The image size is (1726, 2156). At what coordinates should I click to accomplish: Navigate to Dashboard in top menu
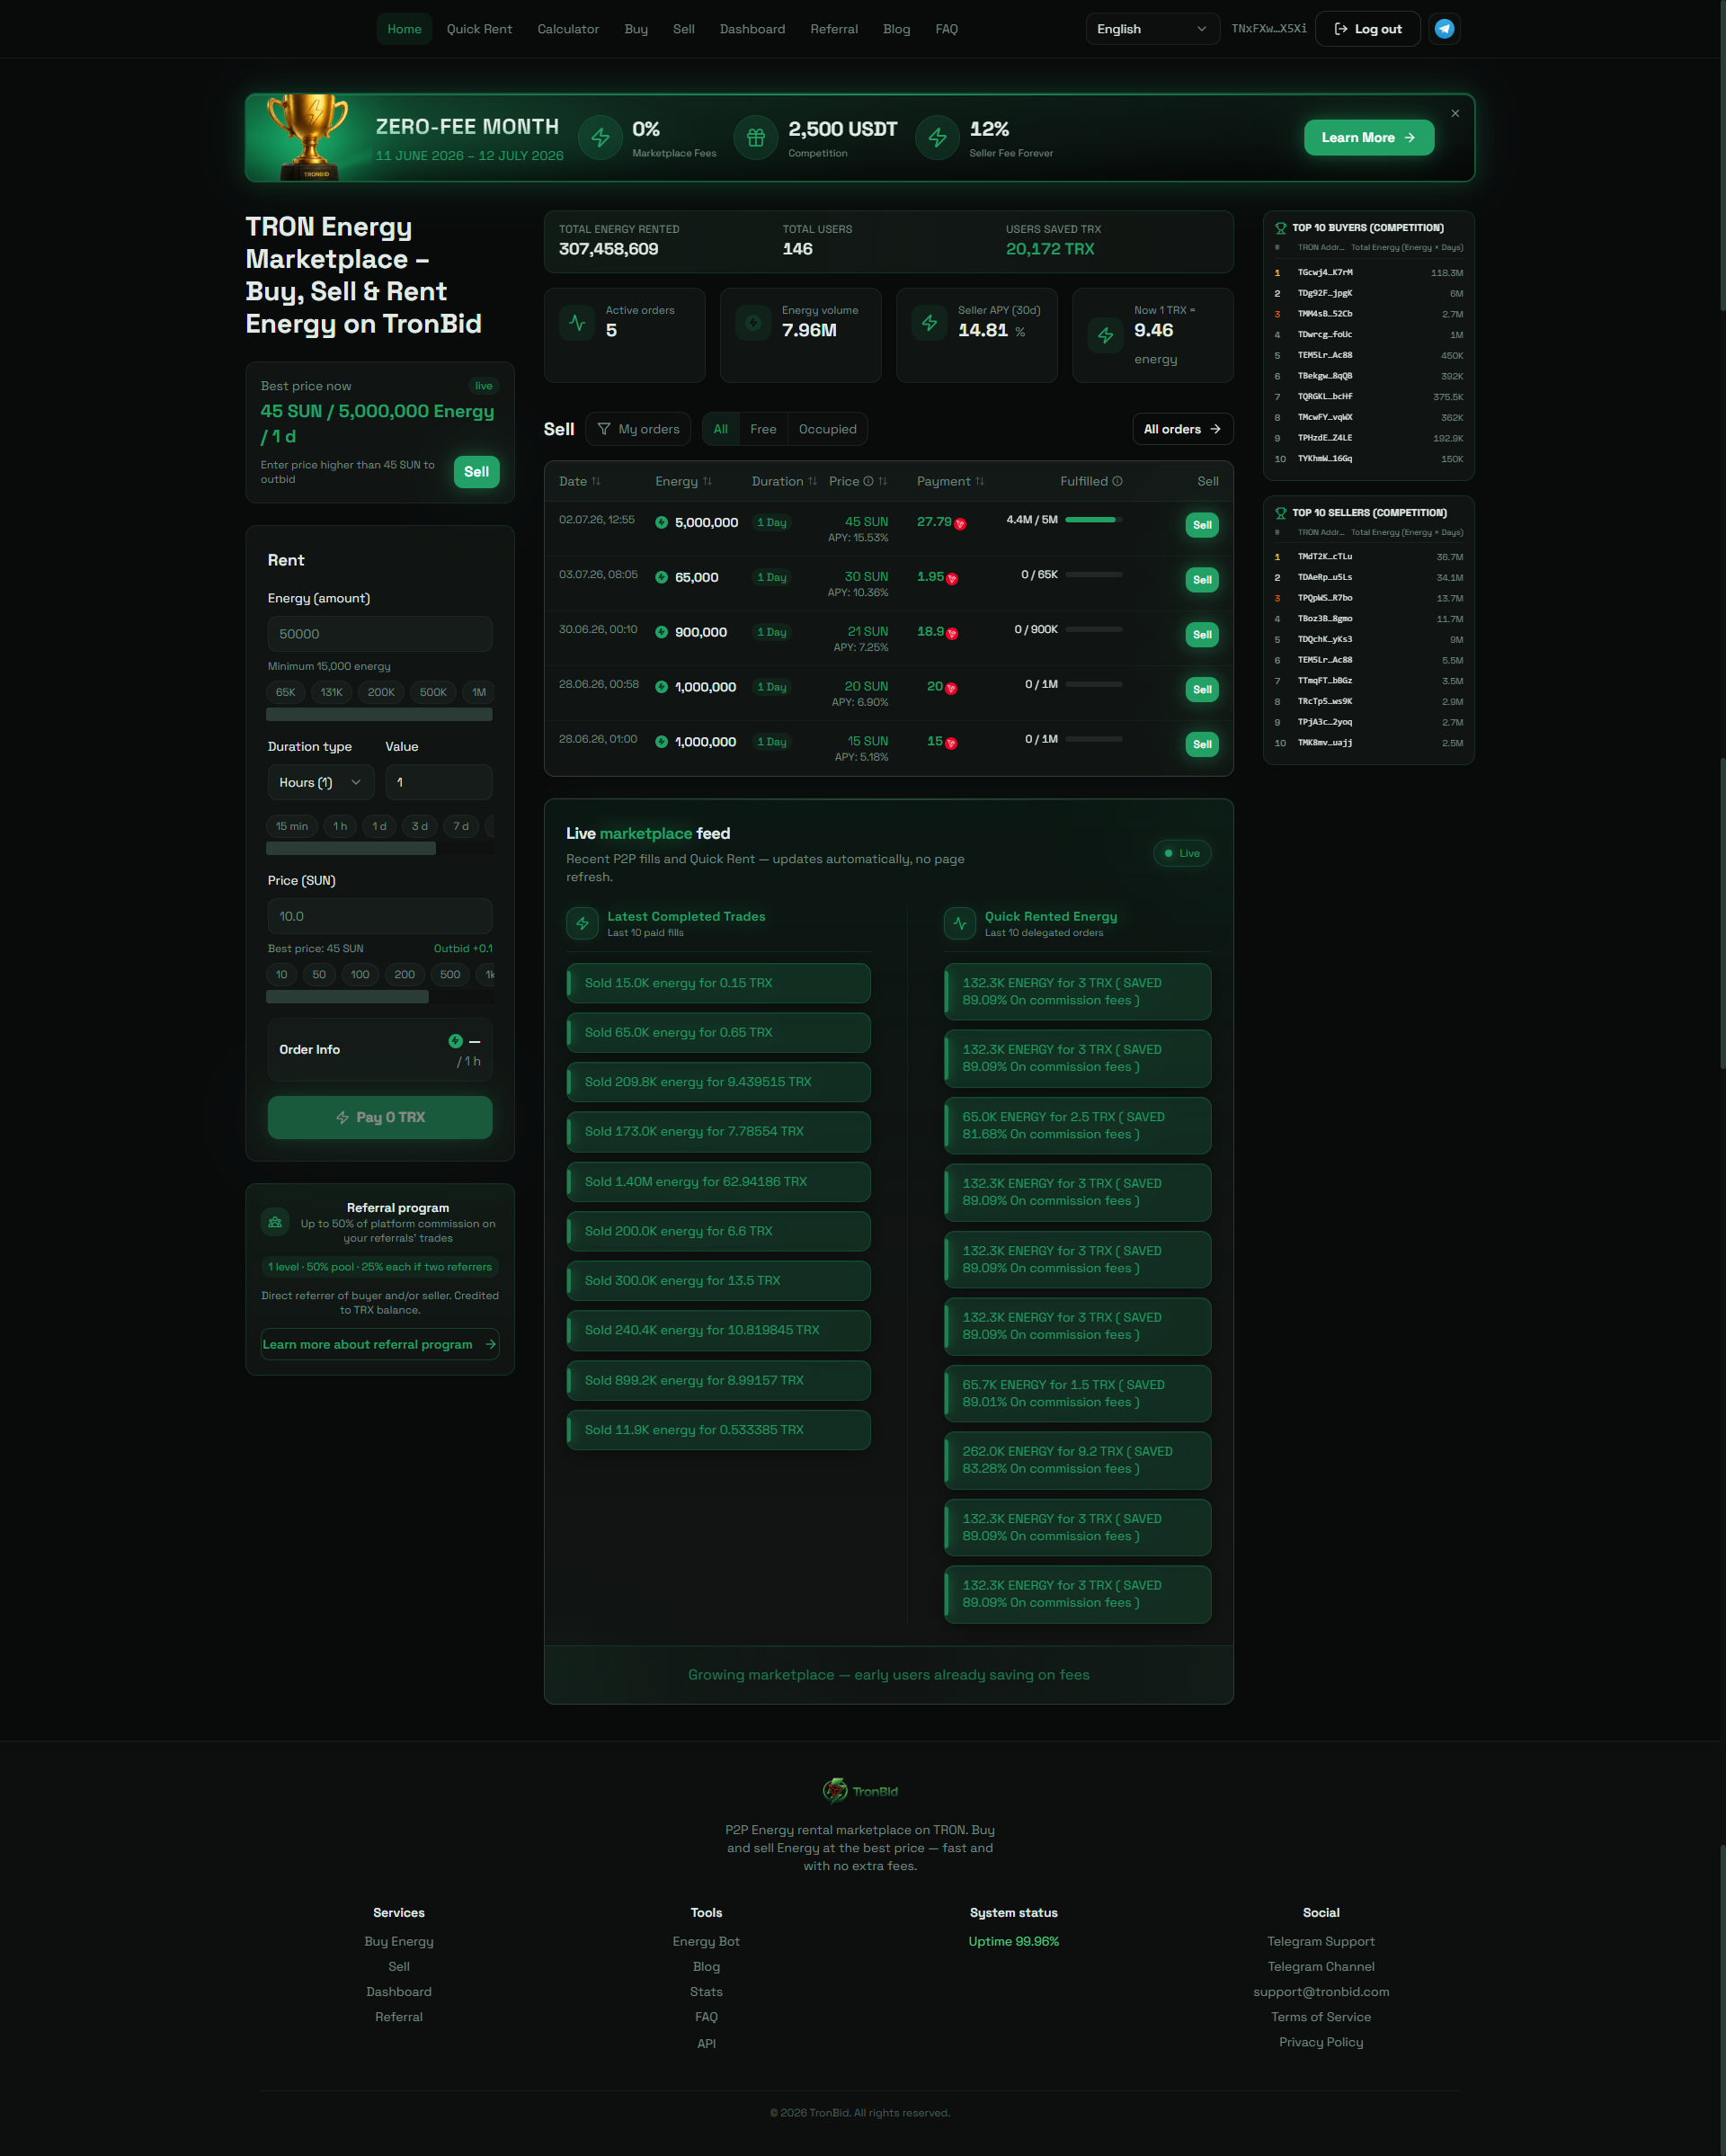(x=752, y=29)
